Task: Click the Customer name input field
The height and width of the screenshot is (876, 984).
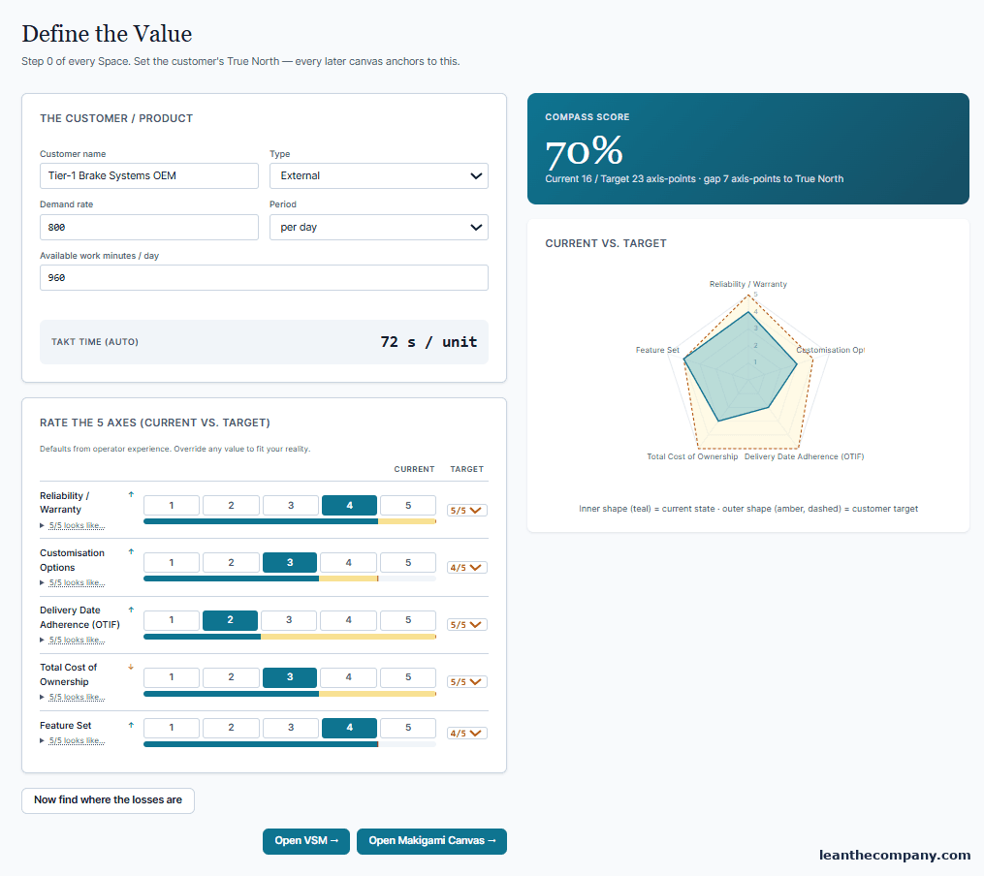Action: click(x=149, y=175)
